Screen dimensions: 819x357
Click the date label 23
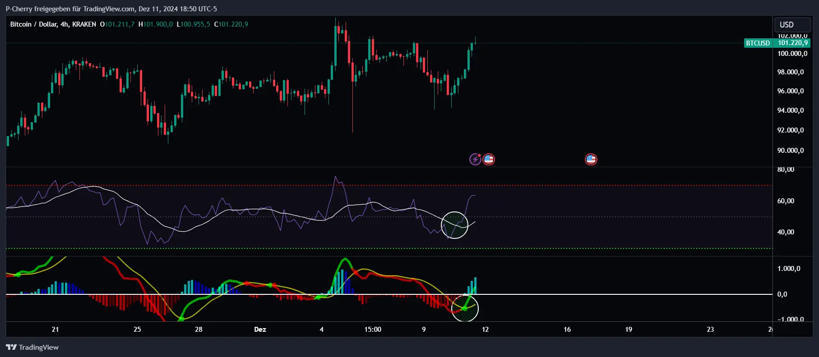pos(710,330)
